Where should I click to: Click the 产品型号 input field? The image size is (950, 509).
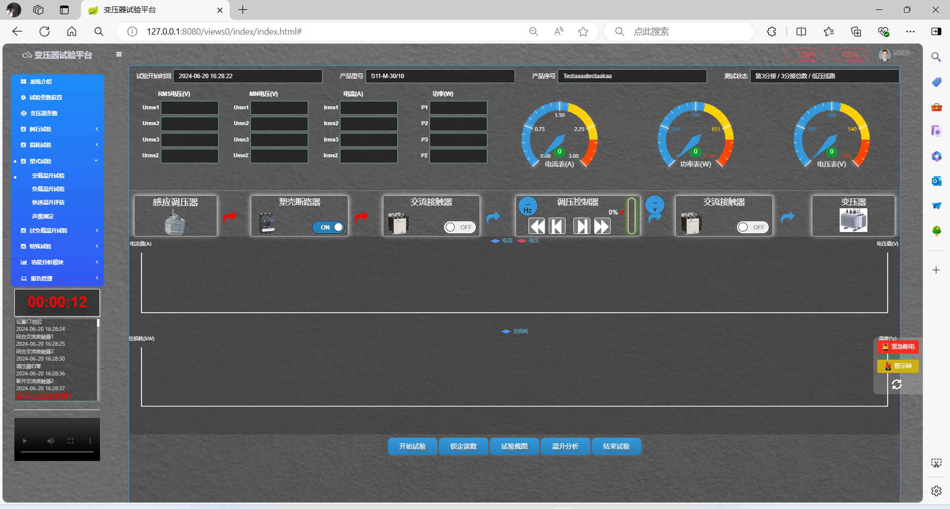pyautogui.click(x=440, y=76)
